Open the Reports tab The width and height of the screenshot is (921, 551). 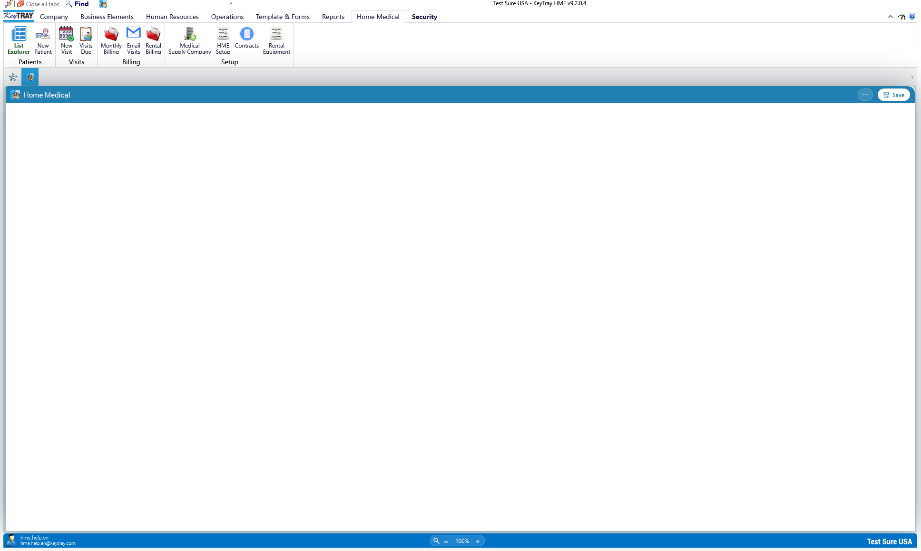(333, 17)
